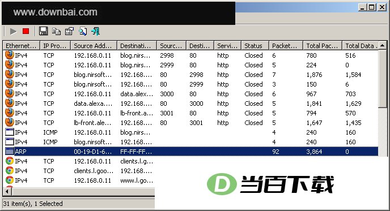
Task: Click the total packets size value 967
Action: [x=311, y=94]
